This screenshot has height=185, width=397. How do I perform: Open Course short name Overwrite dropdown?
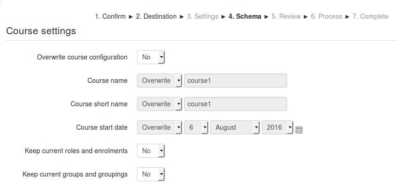coord(159,104)
